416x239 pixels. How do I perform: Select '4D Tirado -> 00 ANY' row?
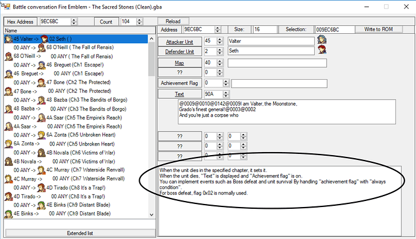tap(76, 197)
